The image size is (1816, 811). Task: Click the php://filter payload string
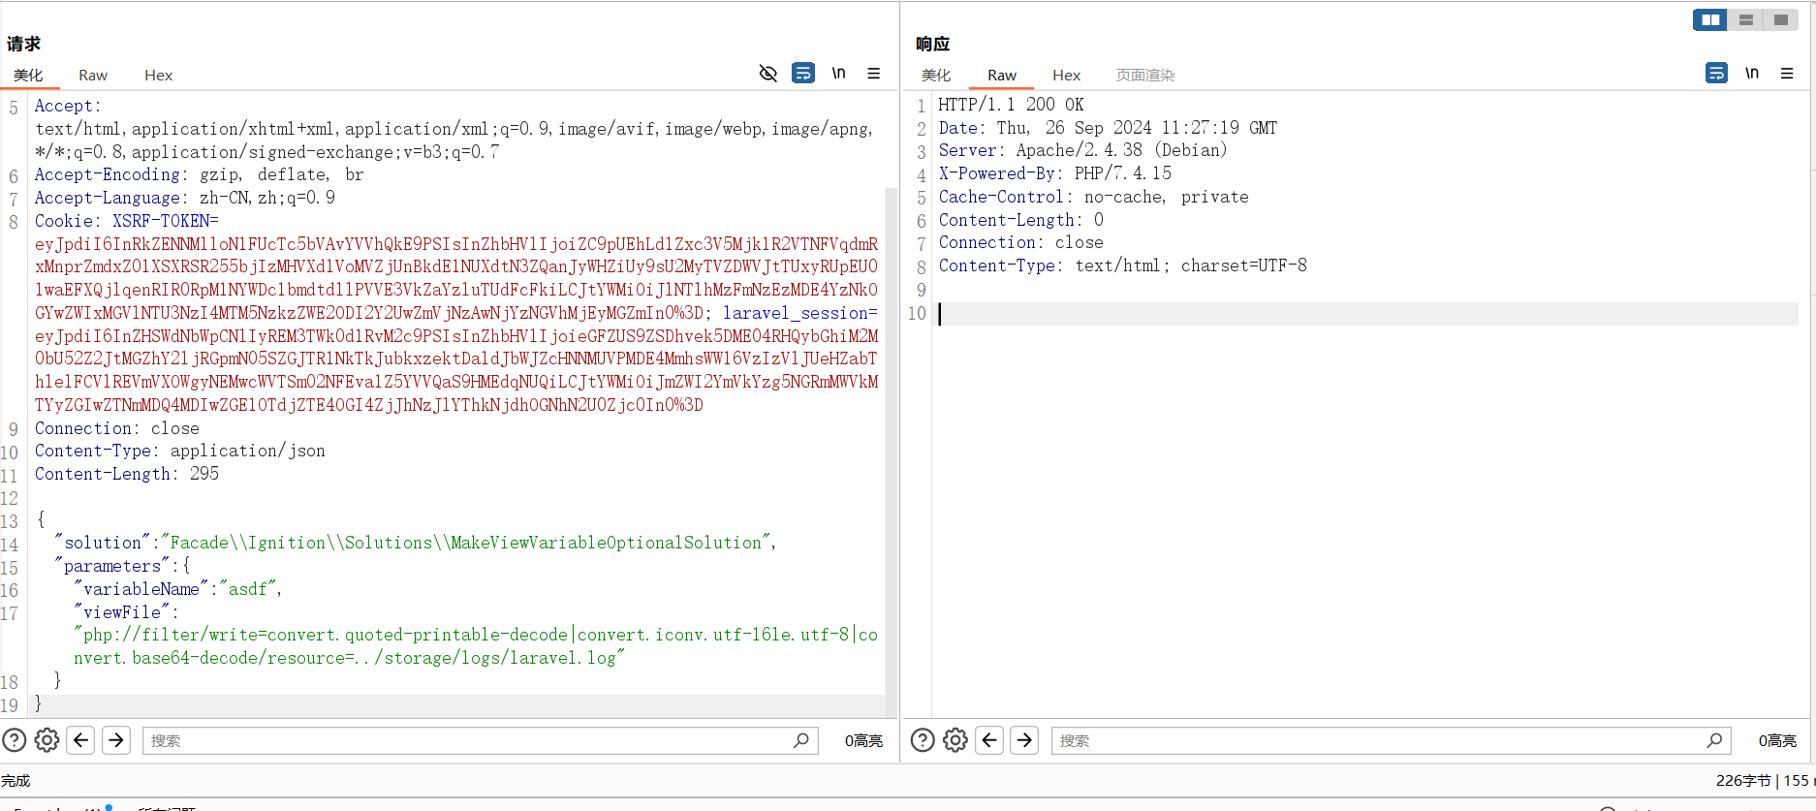(x=476, y=646)
